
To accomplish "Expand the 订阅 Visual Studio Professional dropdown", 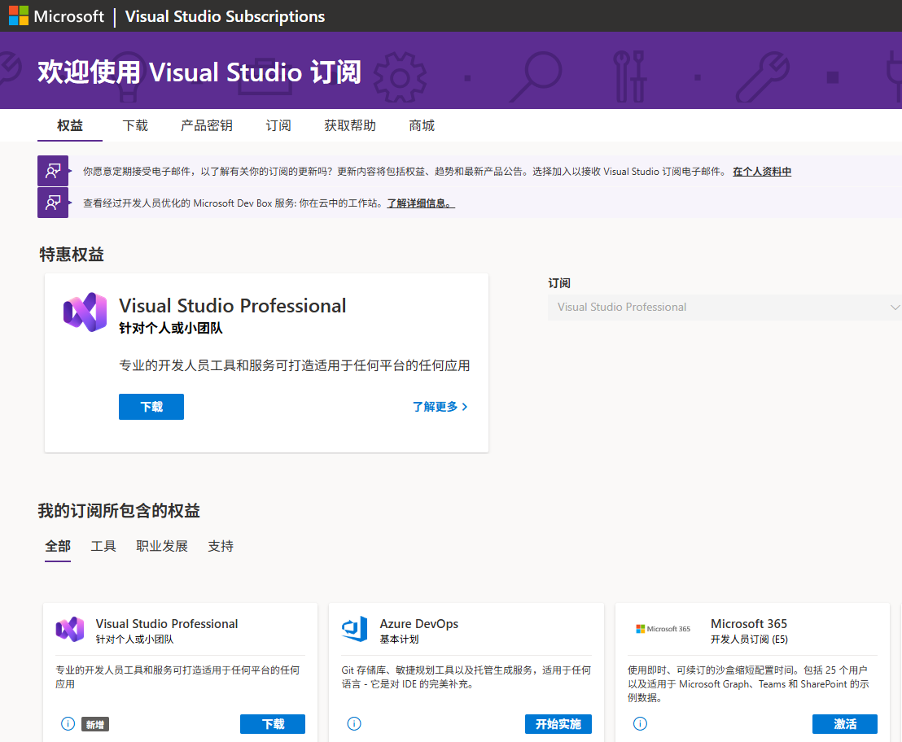I will (725, 307).
